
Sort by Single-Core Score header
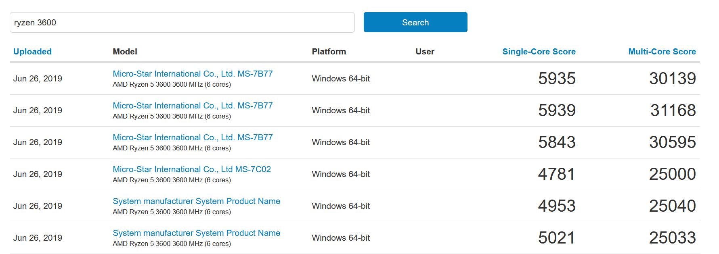(x=539, y=52)
